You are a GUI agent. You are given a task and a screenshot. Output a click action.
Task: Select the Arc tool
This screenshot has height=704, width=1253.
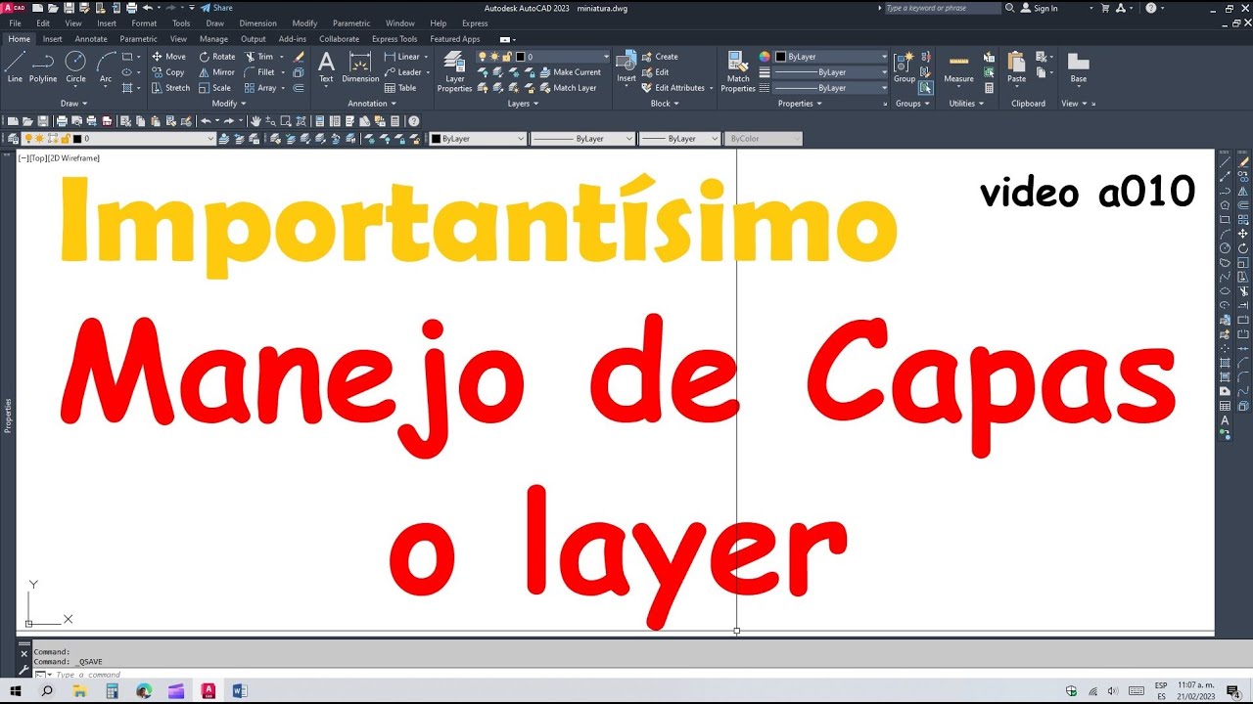[106, 67]
